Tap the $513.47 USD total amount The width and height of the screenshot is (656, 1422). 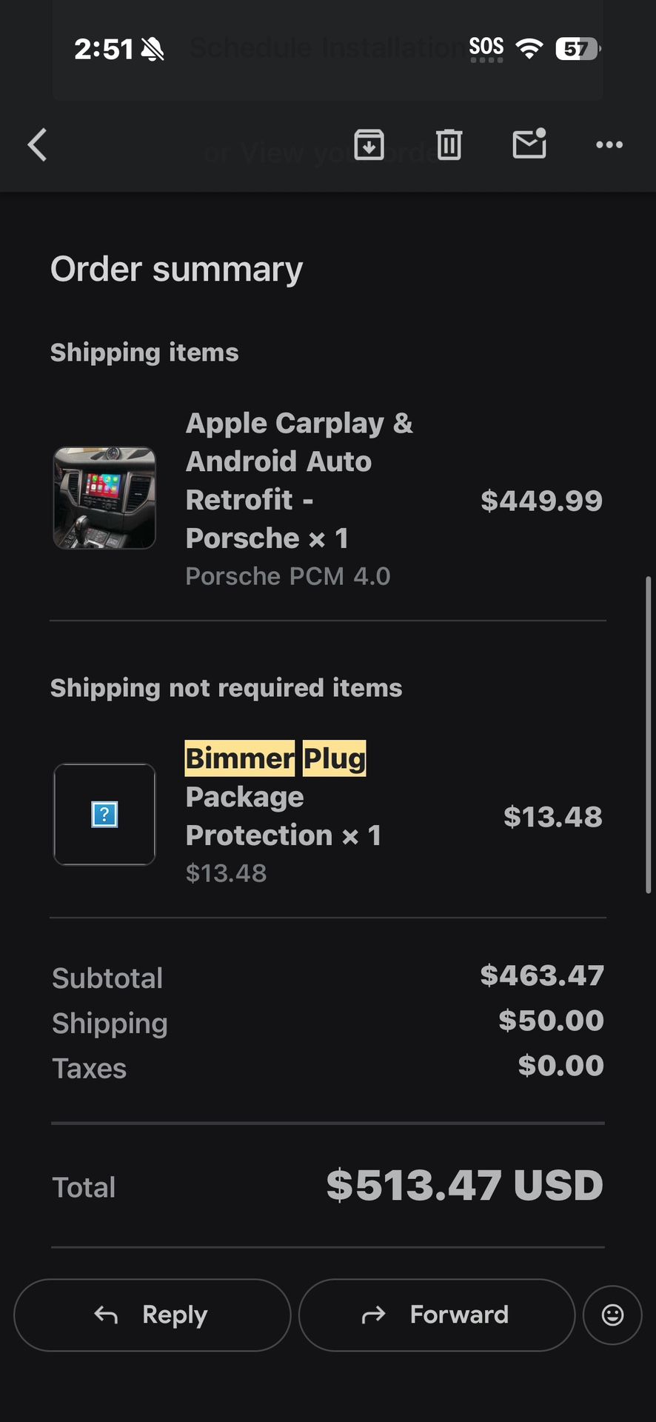[x=464, y=1185]
